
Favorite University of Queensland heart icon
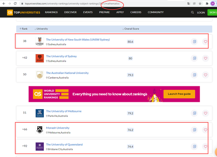point(205,146)
